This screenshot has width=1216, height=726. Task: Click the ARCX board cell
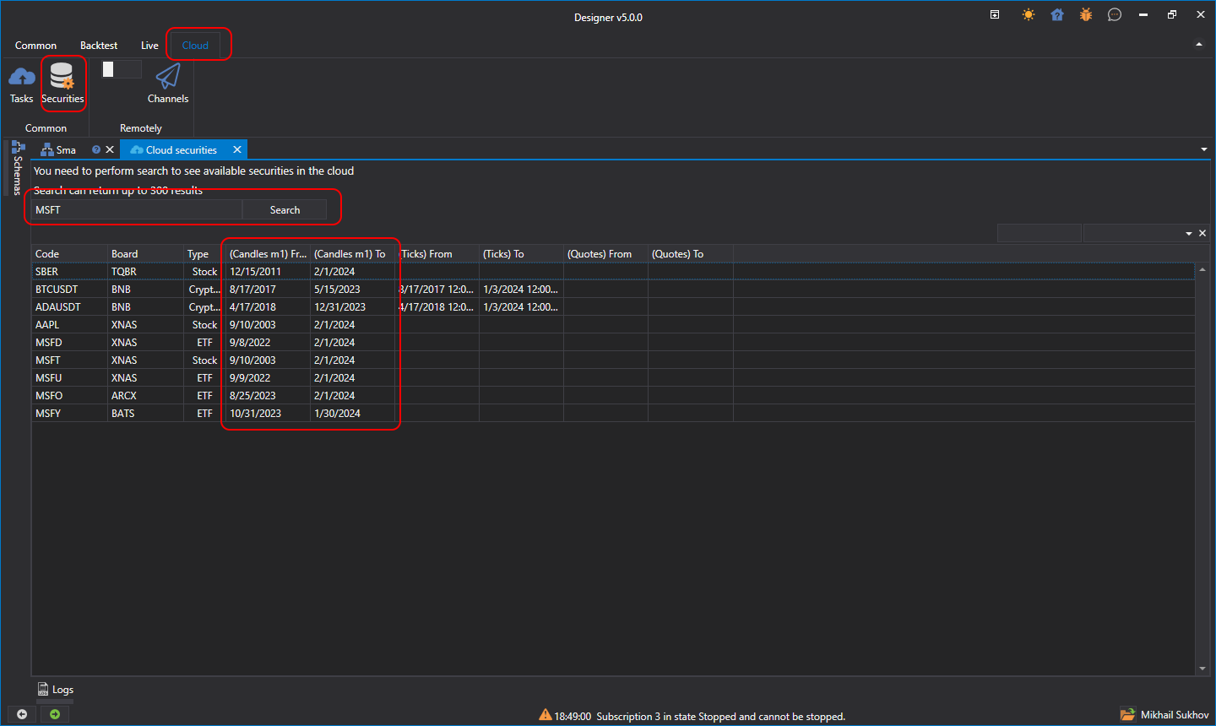coord(145,396)
